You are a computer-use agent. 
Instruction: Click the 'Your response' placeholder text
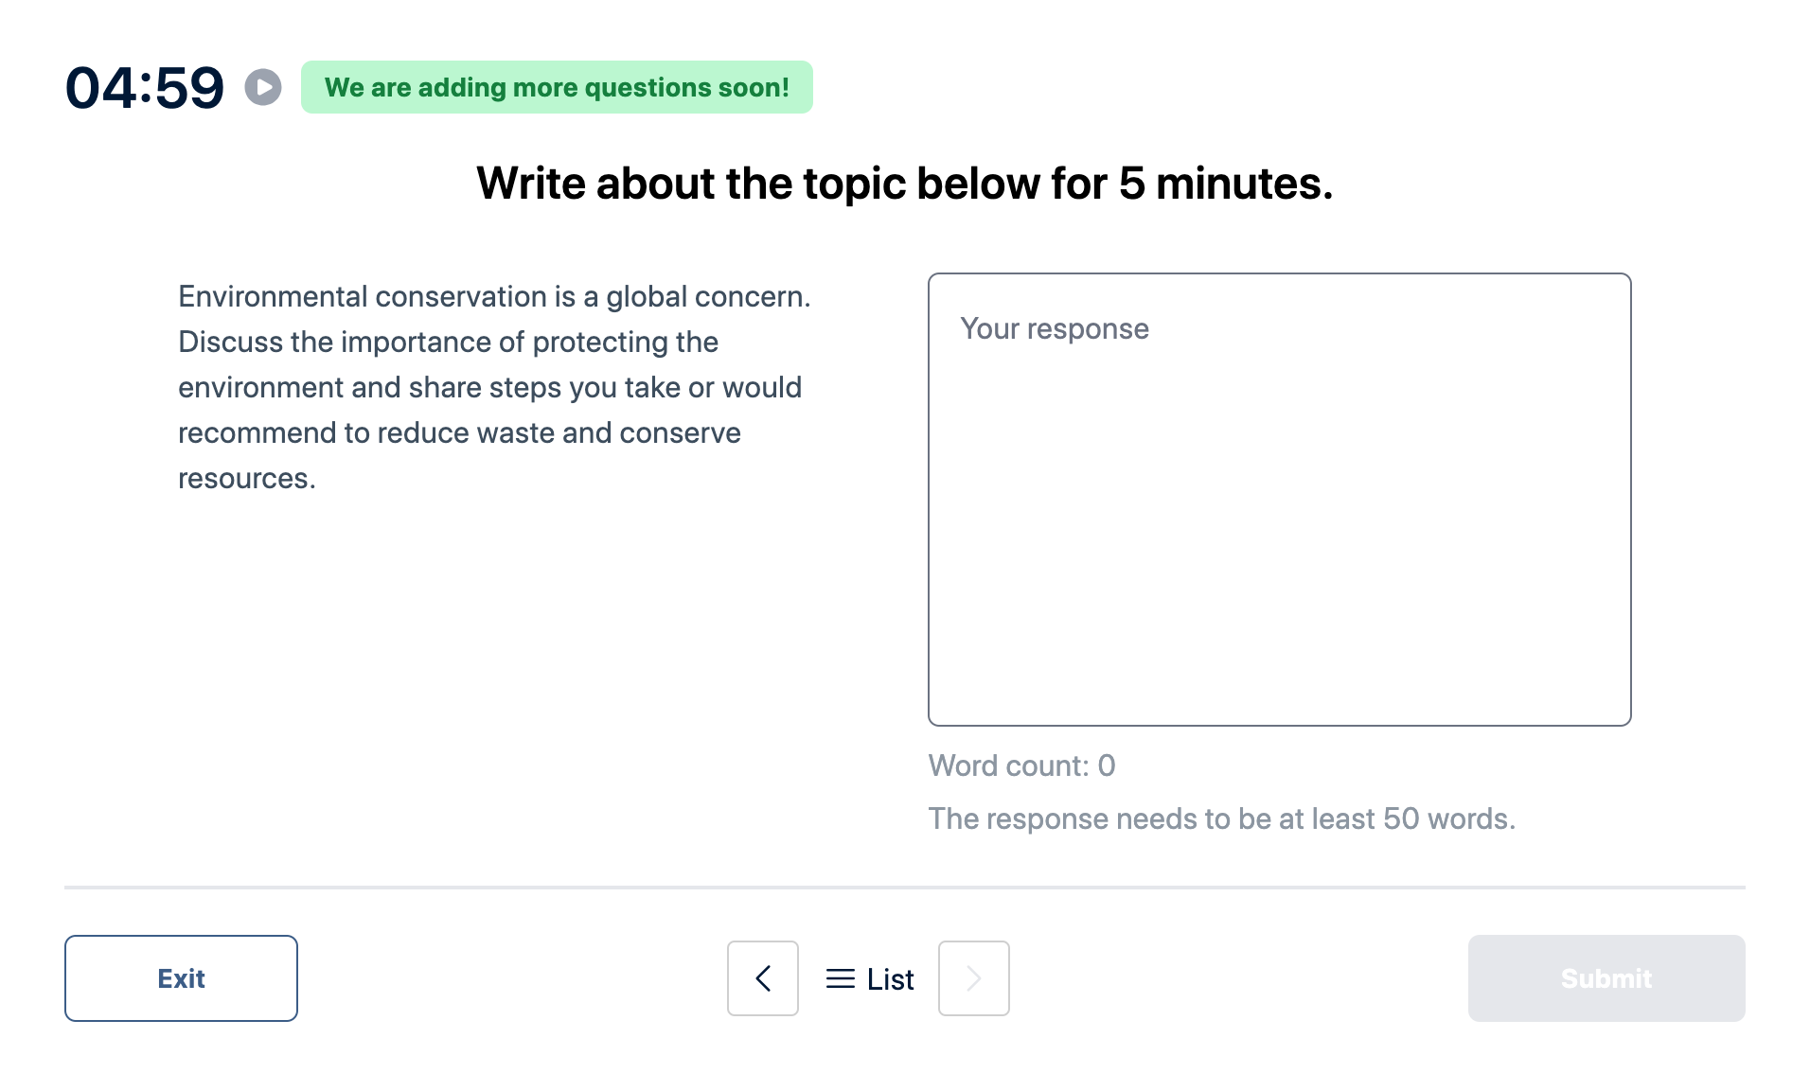[x=1055, y=328]
